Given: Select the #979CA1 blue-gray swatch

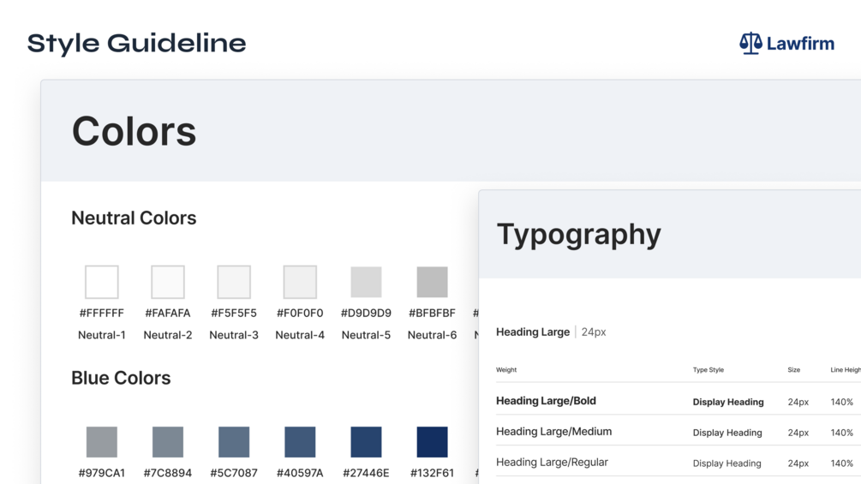Looking at the screenshot, I should coord(102,442).
